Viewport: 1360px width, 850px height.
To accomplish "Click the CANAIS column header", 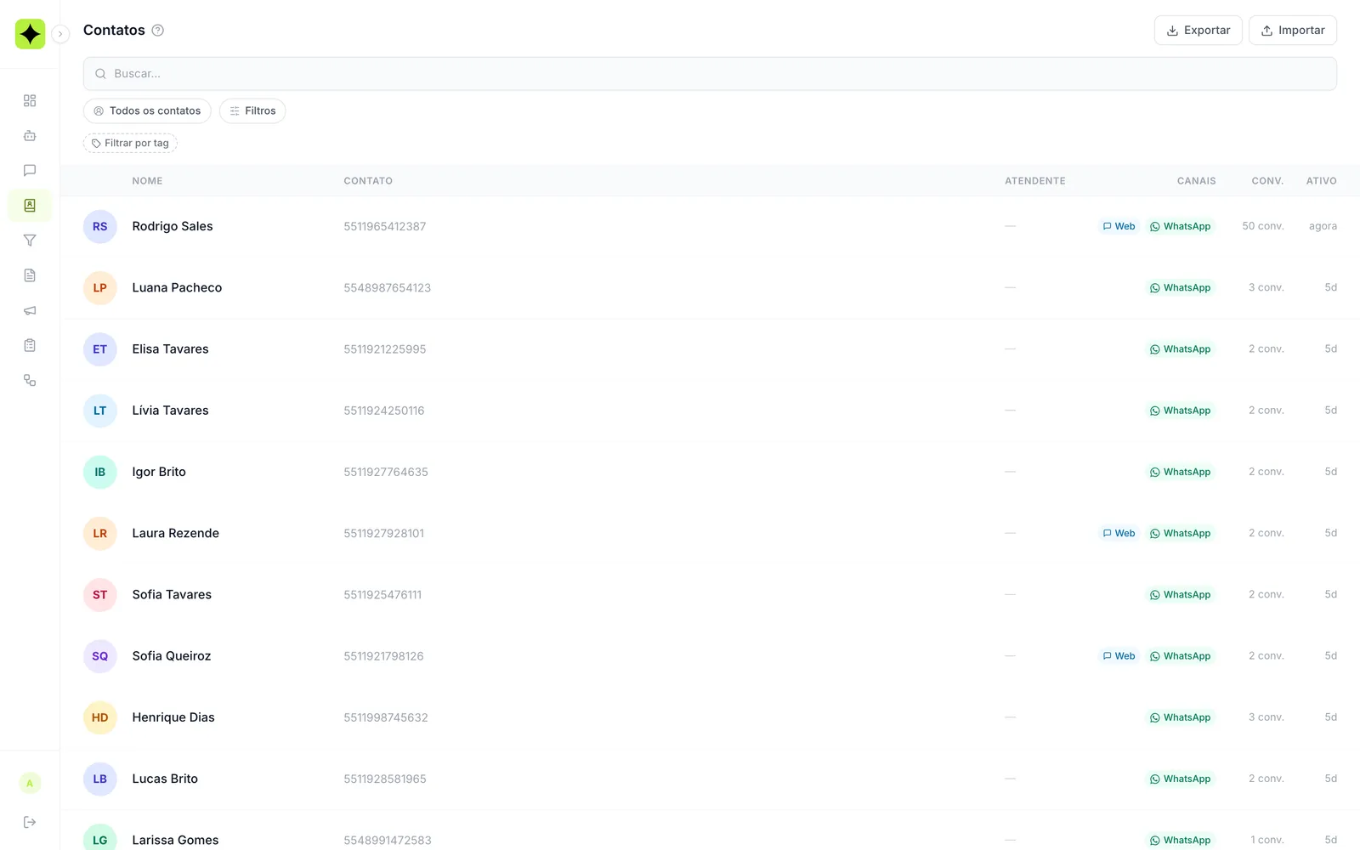I will pos(1196,181).
